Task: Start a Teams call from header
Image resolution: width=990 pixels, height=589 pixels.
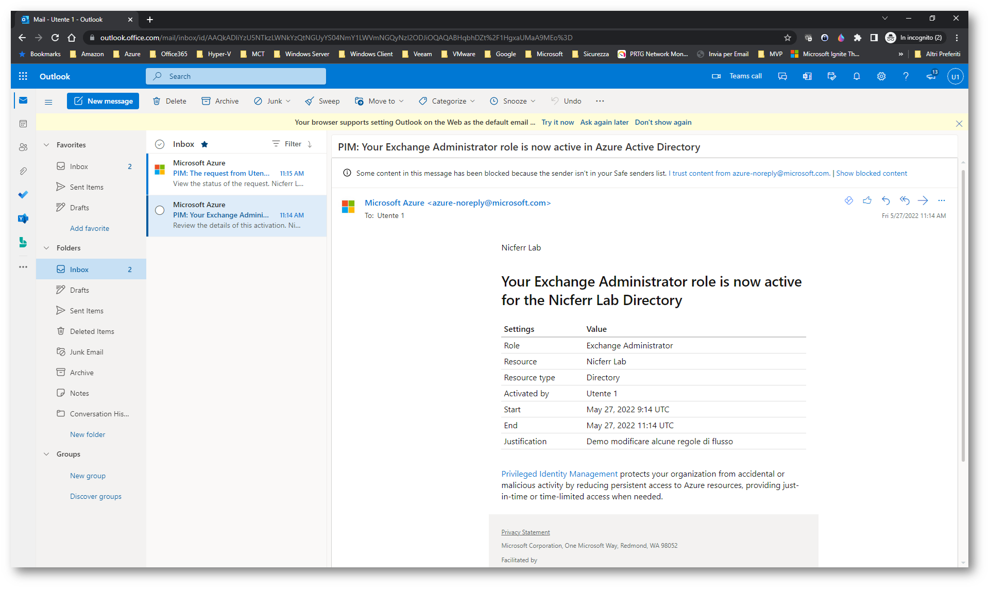Action: pos(737,76)
